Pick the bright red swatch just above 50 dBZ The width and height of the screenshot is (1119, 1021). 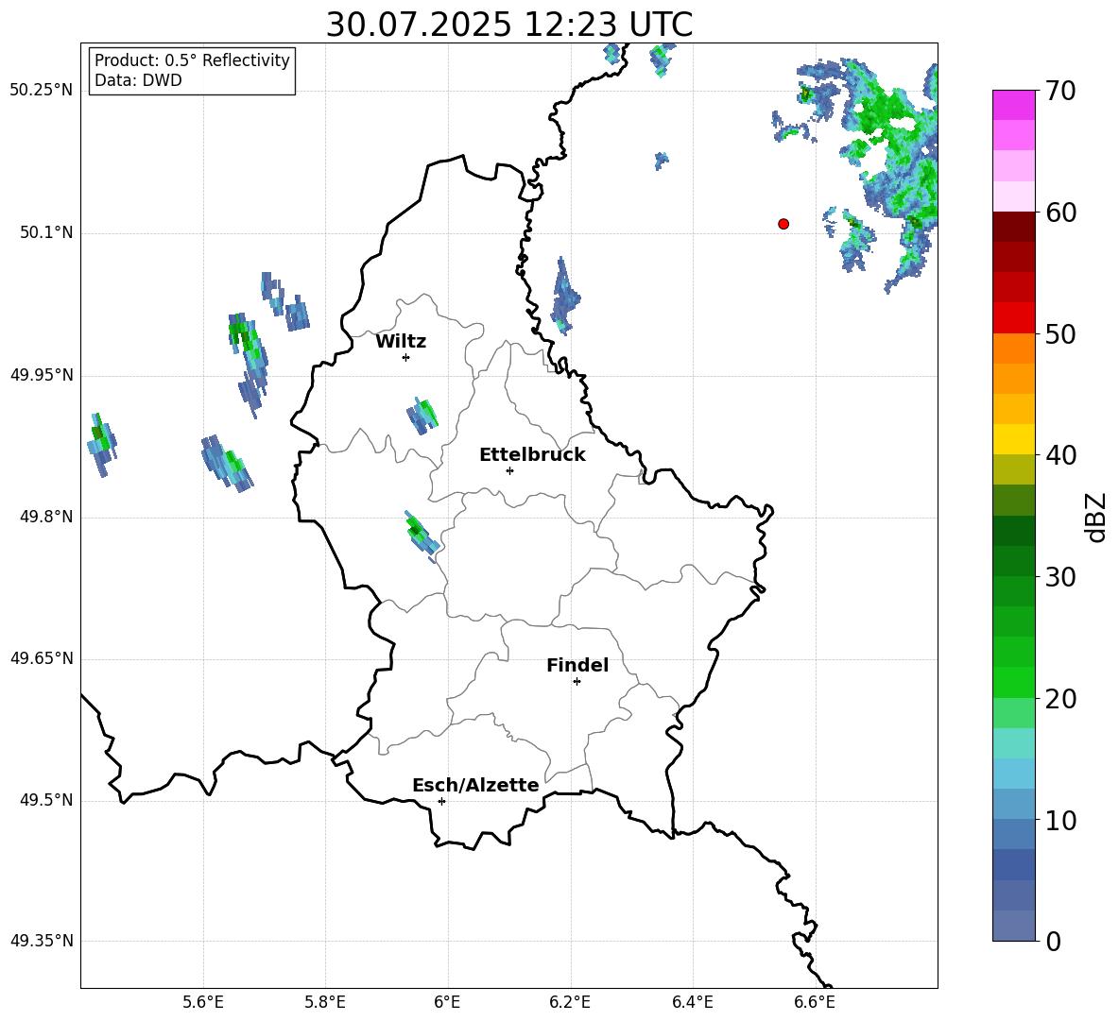1014,318
